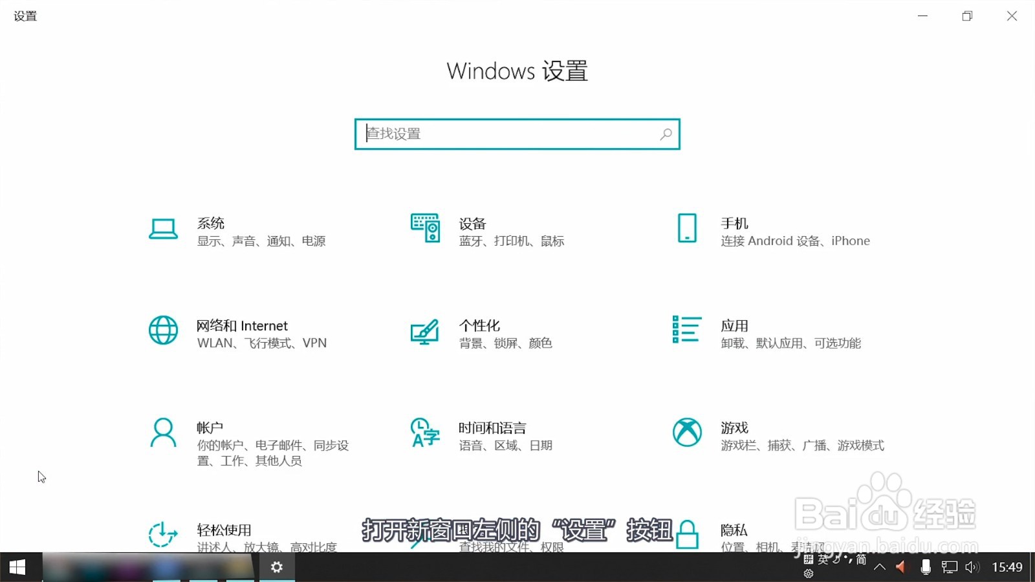
Task: Click the microphone tray icon
Action: click(926, 567)
